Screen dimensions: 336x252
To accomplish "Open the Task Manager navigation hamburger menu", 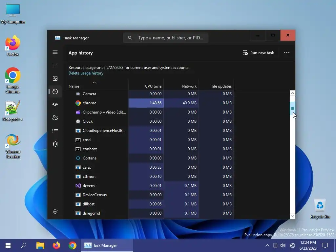I will coord(55,52).
